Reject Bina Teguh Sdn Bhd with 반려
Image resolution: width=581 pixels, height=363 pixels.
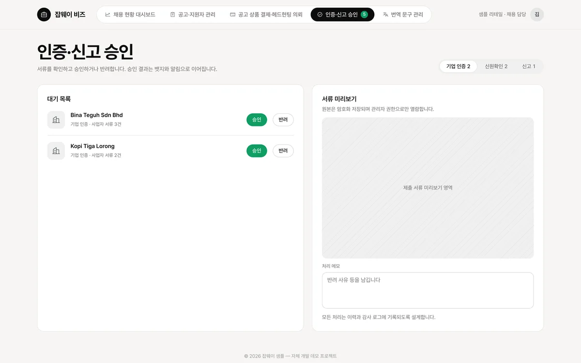click(x=283, y=120)
